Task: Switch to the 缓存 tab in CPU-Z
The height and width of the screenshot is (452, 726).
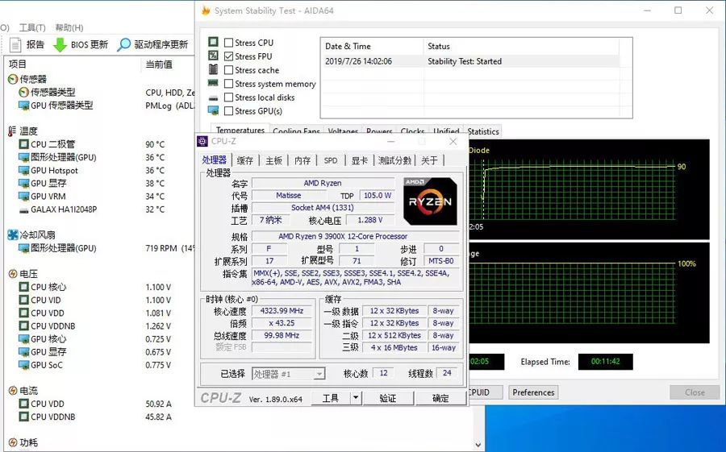Action: [245, 160]
